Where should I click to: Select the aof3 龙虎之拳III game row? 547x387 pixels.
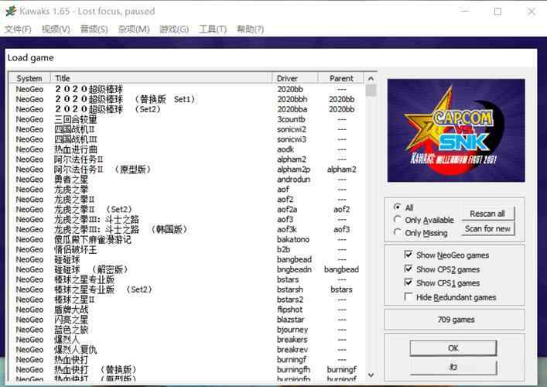[186, 220]
